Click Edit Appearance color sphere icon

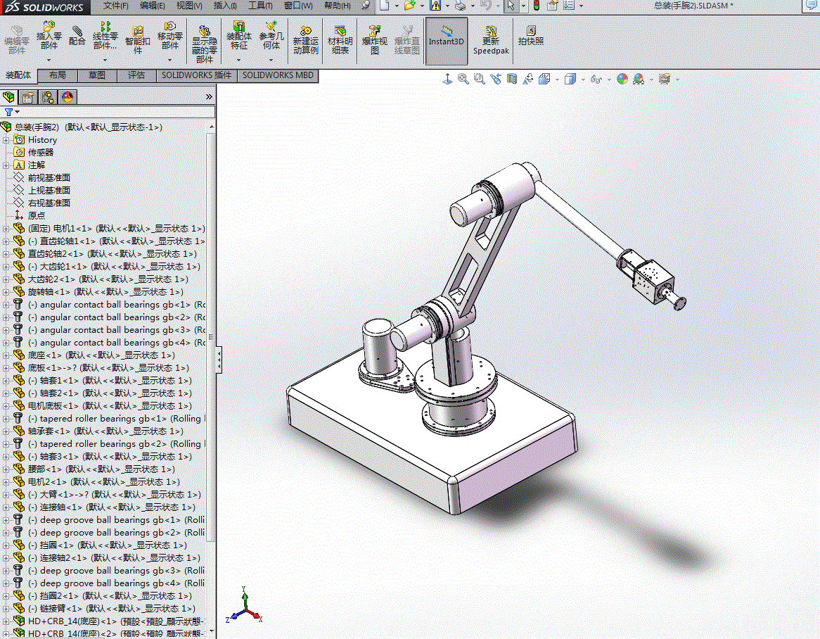pyautogui.click(x=622, y=79)
